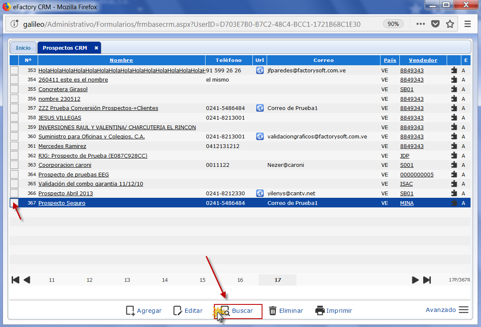481x327 pixels.
Task: Close the Prospectos CRM tab
Action: [96, 48]
